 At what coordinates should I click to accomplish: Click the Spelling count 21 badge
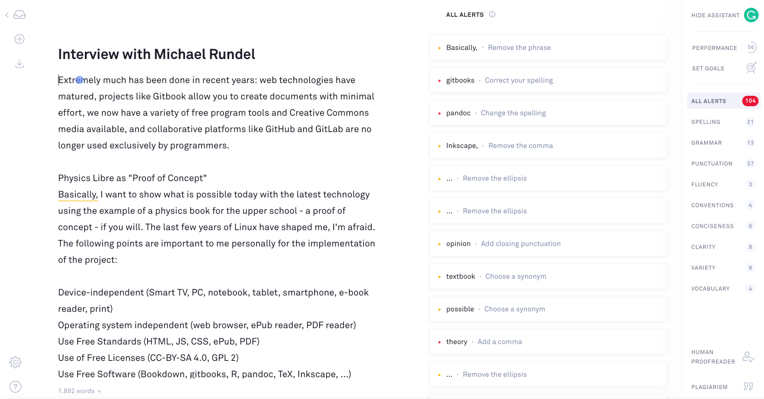pyautogui.click(x=750, y=122)
